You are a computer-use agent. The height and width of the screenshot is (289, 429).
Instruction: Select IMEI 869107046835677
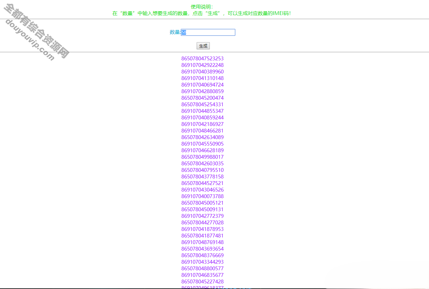[203, 275]
